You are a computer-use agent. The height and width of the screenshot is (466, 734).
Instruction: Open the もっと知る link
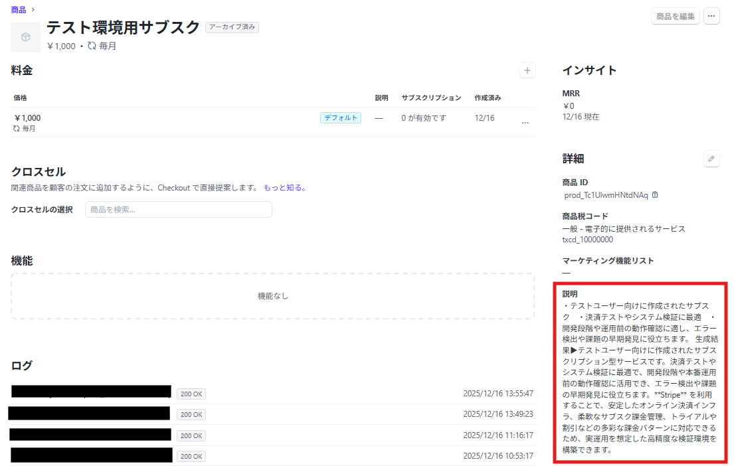[285, 188]
